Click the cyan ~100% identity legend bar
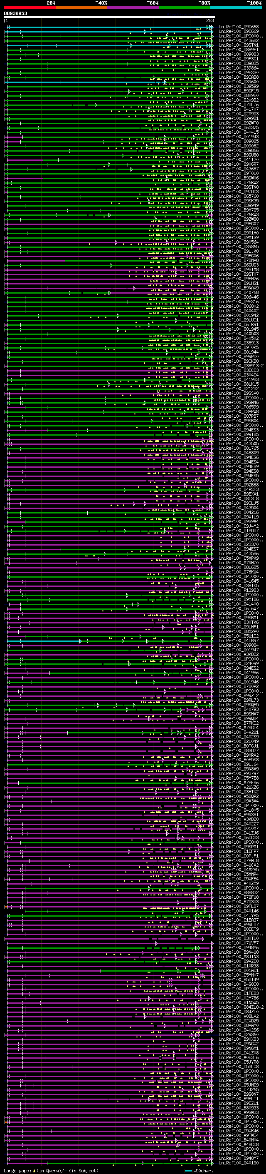266x1174 pixels. (x=236, y=7)
